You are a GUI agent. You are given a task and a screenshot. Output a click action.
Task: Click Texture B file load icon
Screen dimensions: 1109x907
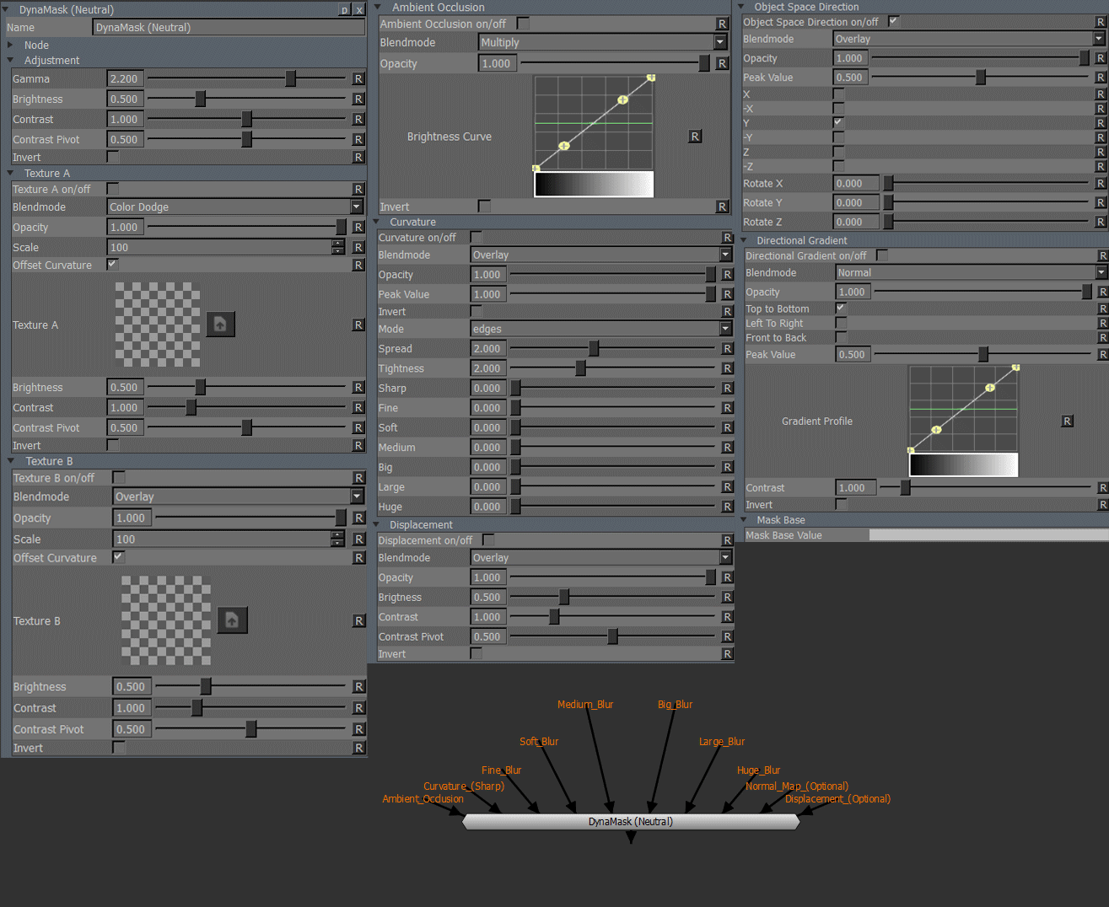click(x=232, y=620)
